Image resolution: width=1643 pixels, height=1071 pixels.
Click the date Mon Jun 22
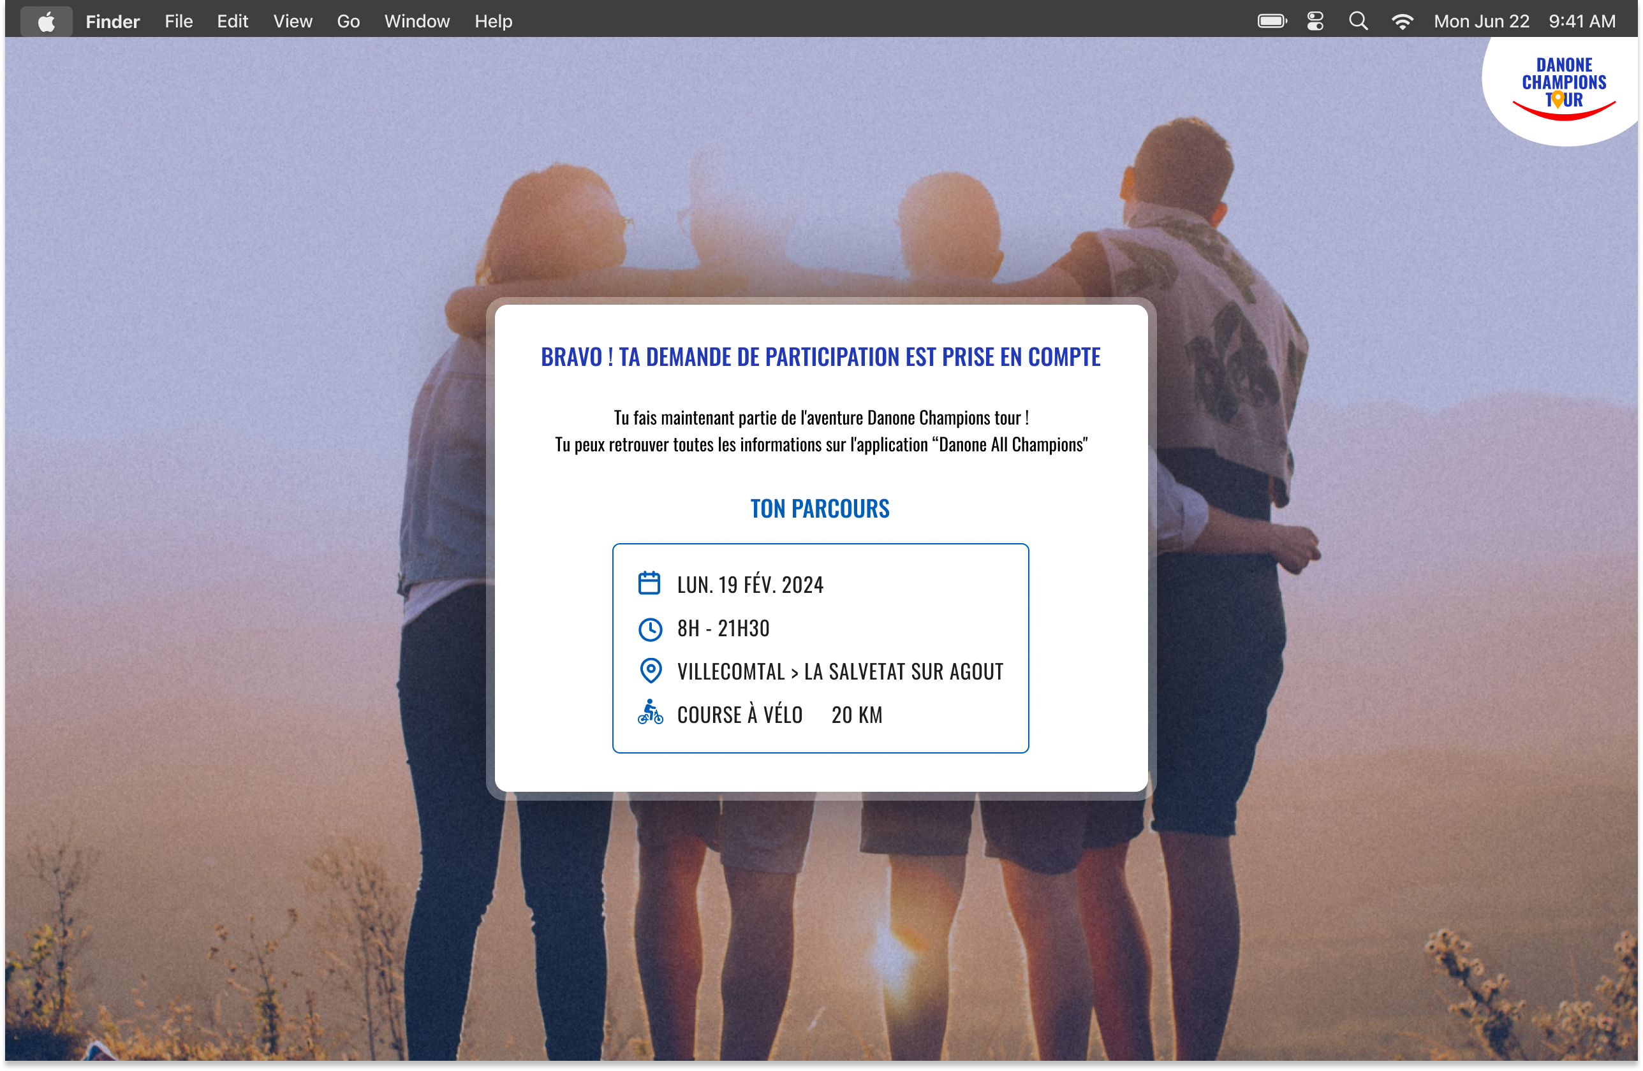pos(1482,22)
